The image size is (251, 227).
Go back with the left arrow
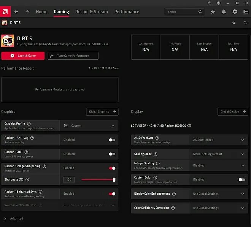(x=16, y=12)
